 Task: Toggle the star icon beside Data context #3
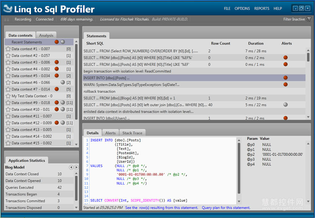click(8, 62)
